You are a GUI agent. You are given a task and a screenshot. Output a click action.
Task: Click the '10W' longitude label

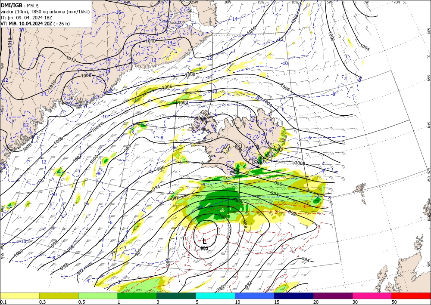[x=295, y=2]
